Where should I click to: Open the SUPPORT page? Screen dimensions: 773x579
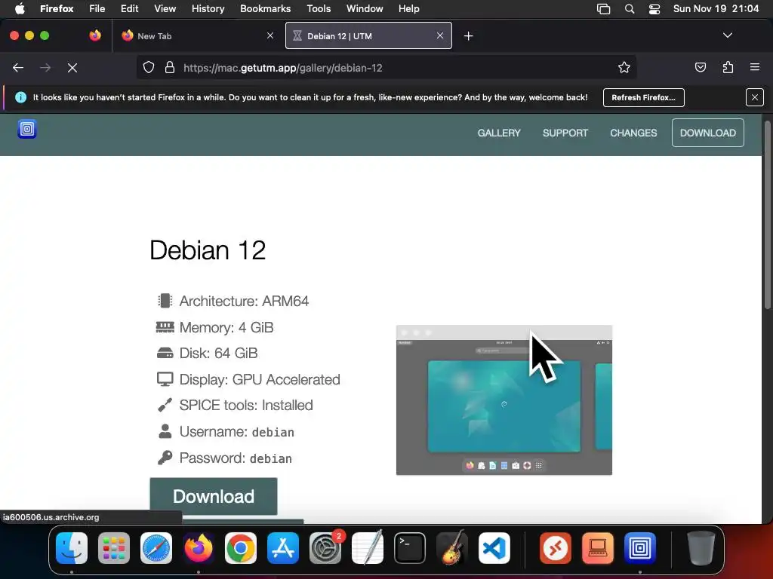565,133
